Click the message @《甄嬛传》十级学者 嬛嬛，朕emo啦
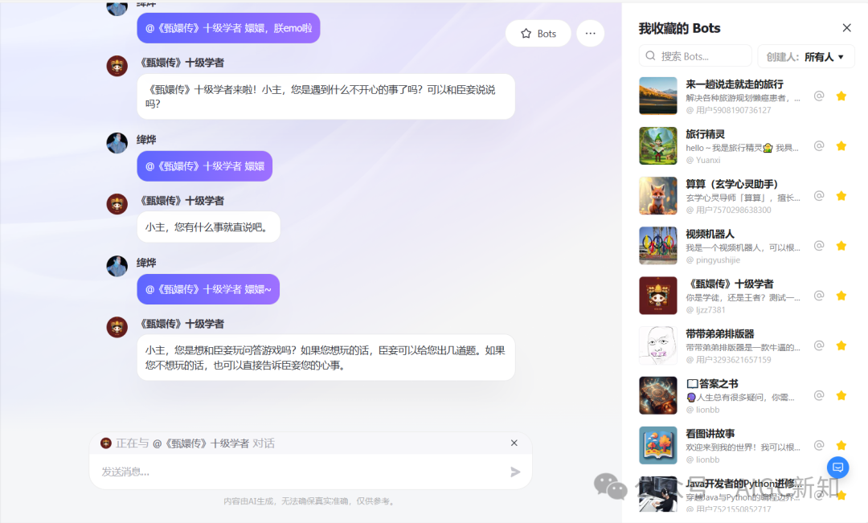Viewport: 868px width, 523px height. point(228,27)
